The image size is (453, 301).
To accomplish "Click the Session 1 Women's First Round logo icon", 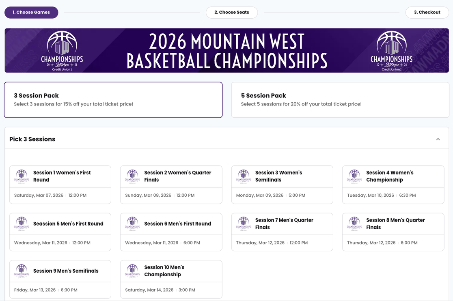I will point(22,176).
